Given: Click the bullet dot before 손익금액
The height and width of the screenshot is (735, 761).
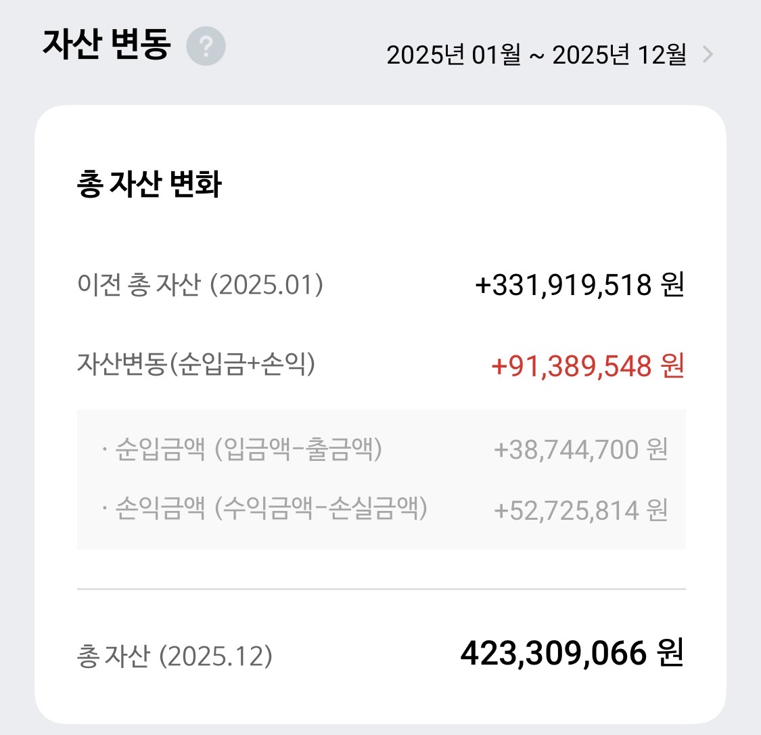Looking at the screenshot, I should [104, 509].
